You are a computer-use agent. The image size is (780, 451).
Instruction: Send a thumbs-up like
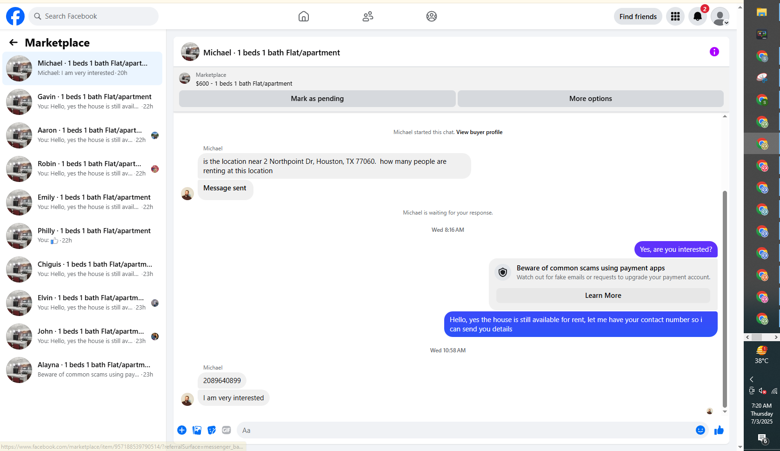pos(719,430)
